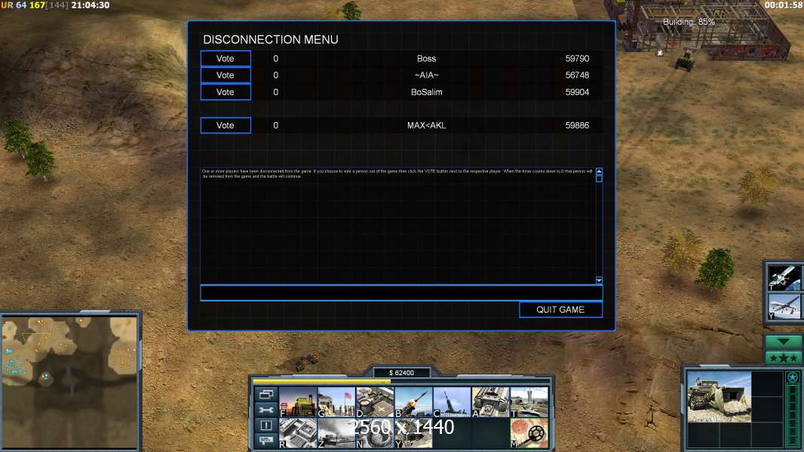
Task: Click the message box scroll-up arrow
Action: tap(599, 171)
